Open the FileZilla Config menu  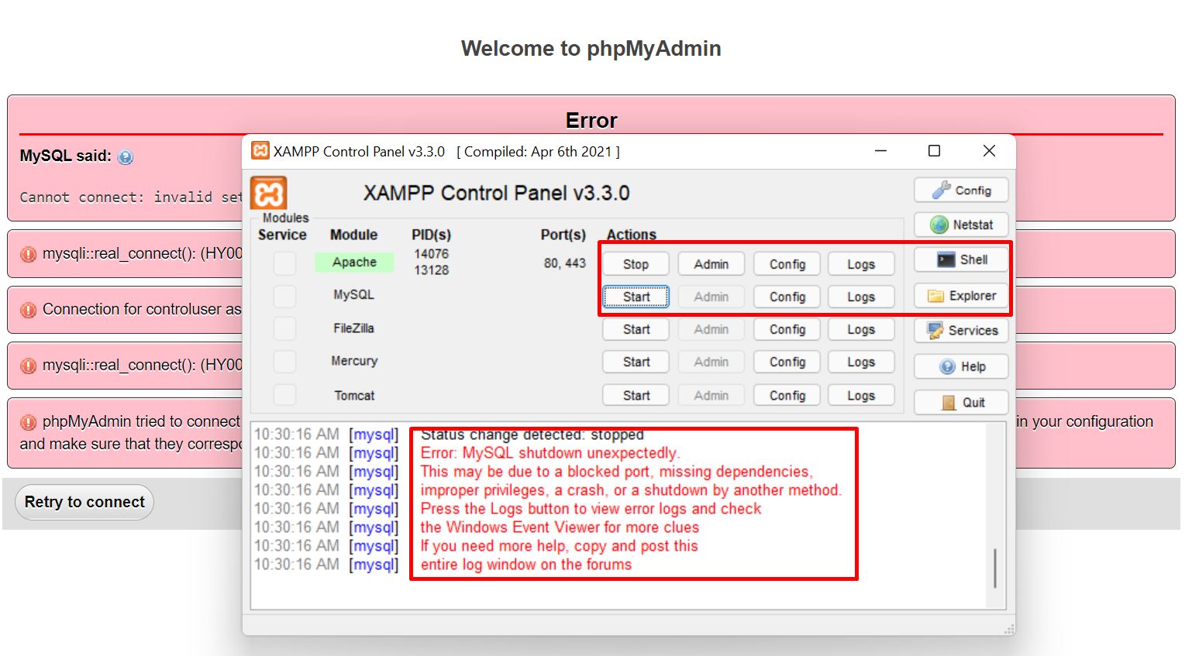787,329
